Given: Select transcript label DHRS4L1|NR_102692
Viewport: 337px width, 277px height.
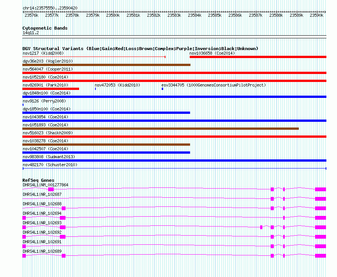Looking at the screenshot, I should [x=42, y=232].
